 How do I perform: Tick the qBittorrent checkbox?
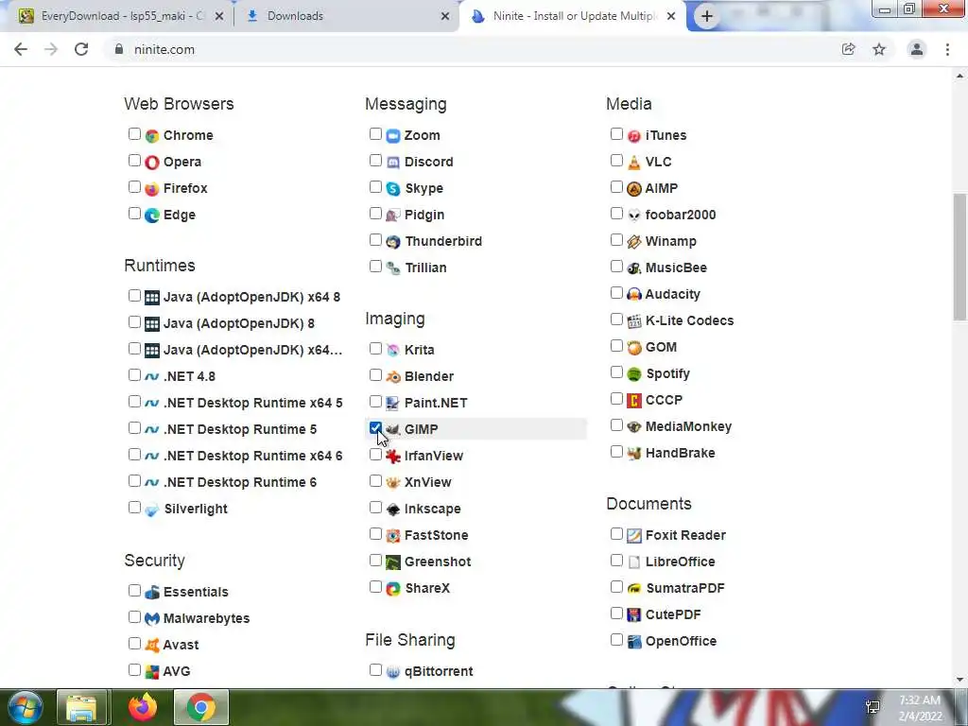coord(375,669)
